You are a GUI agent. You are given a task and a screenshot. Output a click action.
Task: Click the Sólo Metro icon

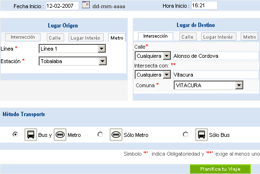point(116,134)
